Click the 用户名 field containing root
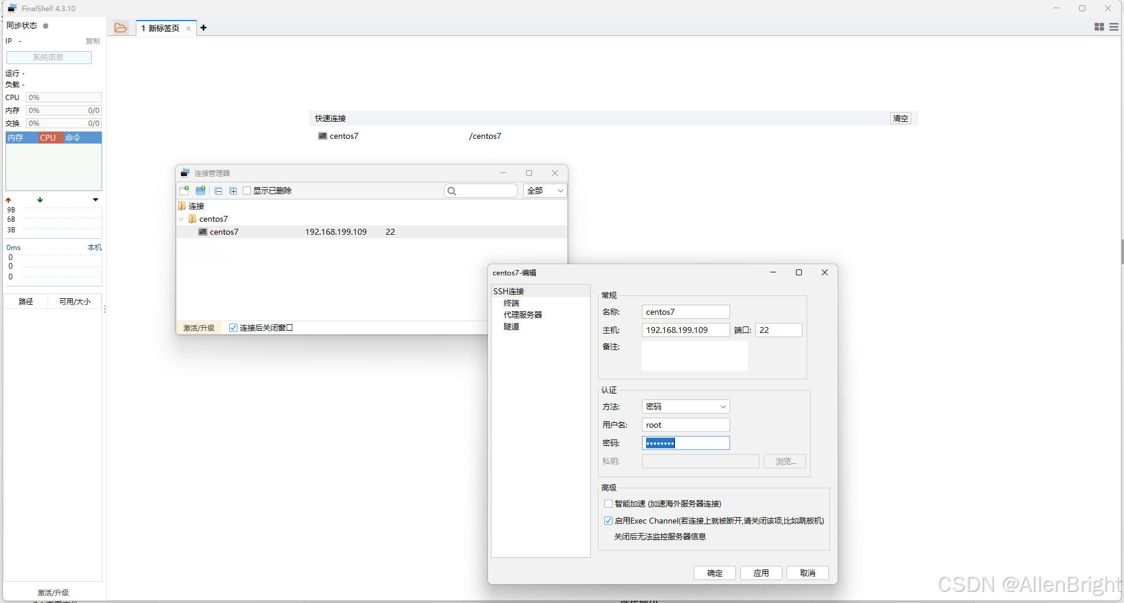Viewport: 1124px width, 603px height. coord(685,425)
